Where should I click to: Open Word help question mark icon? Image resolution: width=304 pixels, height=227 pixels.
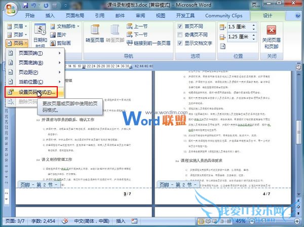coord(297,16)
